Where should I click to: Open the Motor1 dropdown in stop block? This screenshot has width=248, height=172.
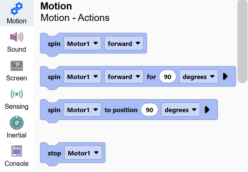(x=83, y=153)
